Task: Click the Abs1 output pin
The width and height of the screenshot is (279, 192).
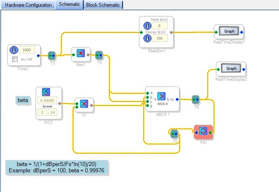Action: (88, 55)
